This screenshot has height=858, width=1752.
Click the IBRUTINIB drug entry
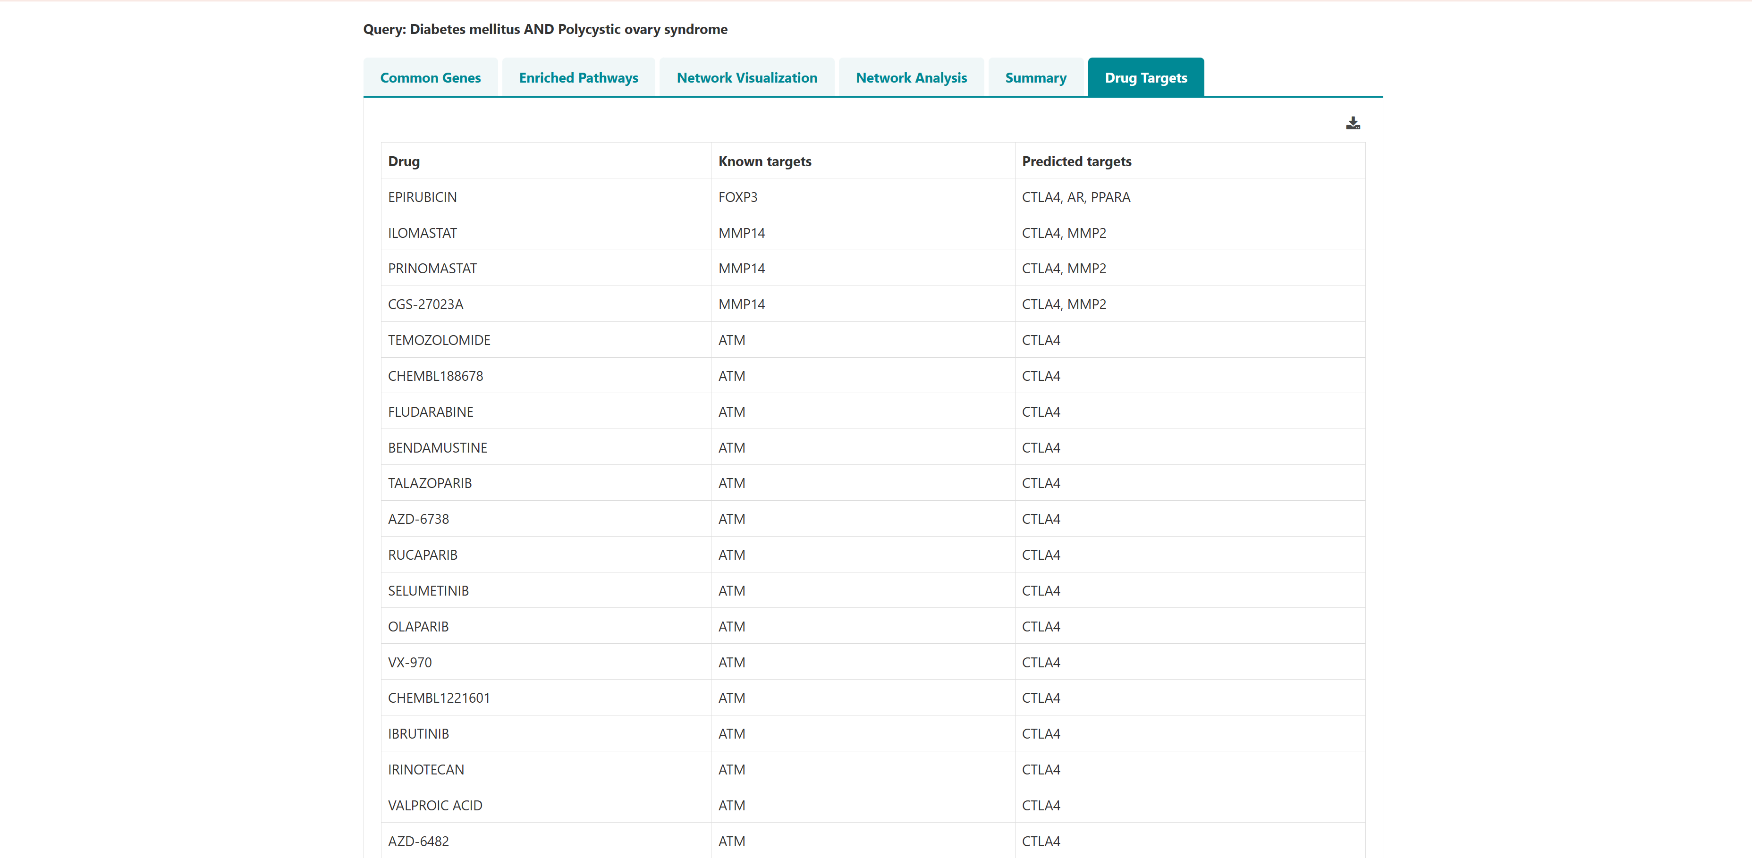(418, 733)
